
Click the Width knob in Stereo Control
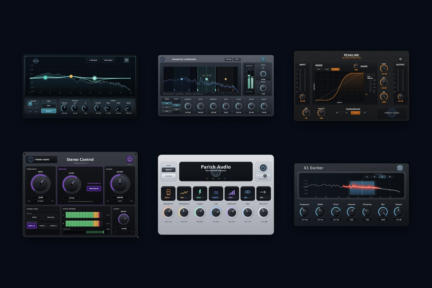point(41,184)
